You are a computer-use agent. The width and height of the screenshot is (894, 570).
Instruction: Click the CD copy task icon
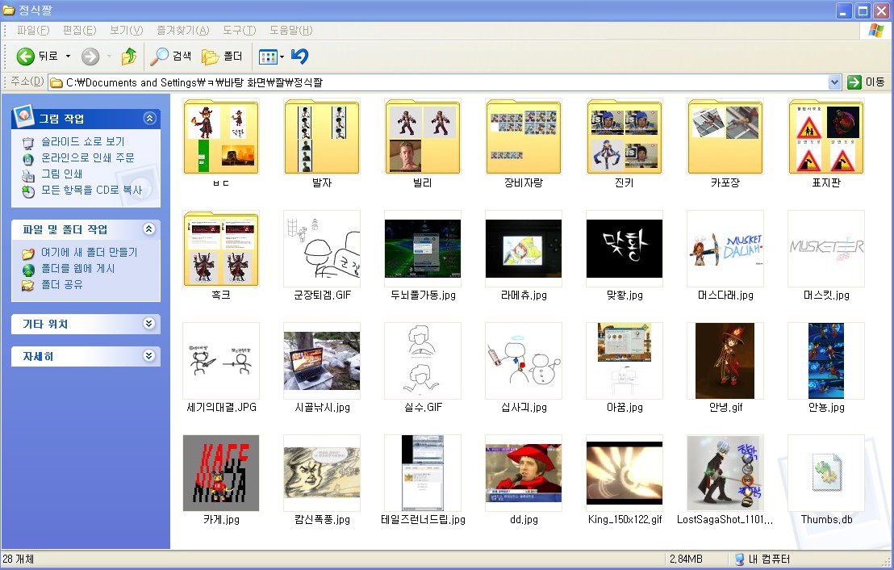28,191
